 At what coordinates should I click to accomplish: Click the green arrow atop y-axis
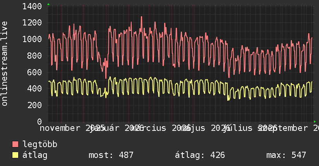click(48, 4)
